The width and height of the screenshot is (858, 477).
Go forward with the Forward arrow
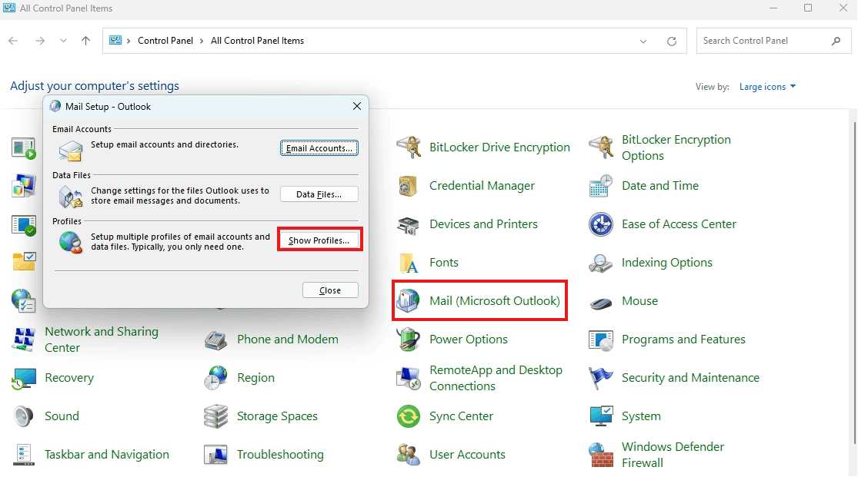(x=40, y=41)
